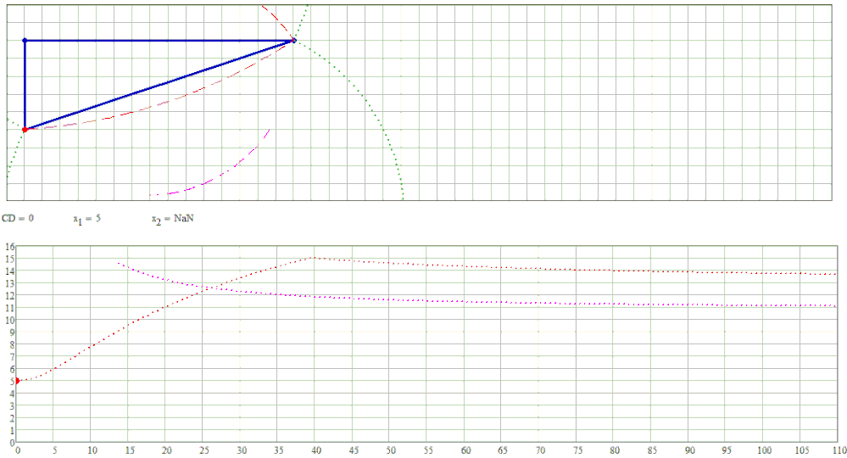This screenshot has width=847, height=458.
Task: Select the 'x2 = NaN' result expression
Action: (x=173, y=220)
